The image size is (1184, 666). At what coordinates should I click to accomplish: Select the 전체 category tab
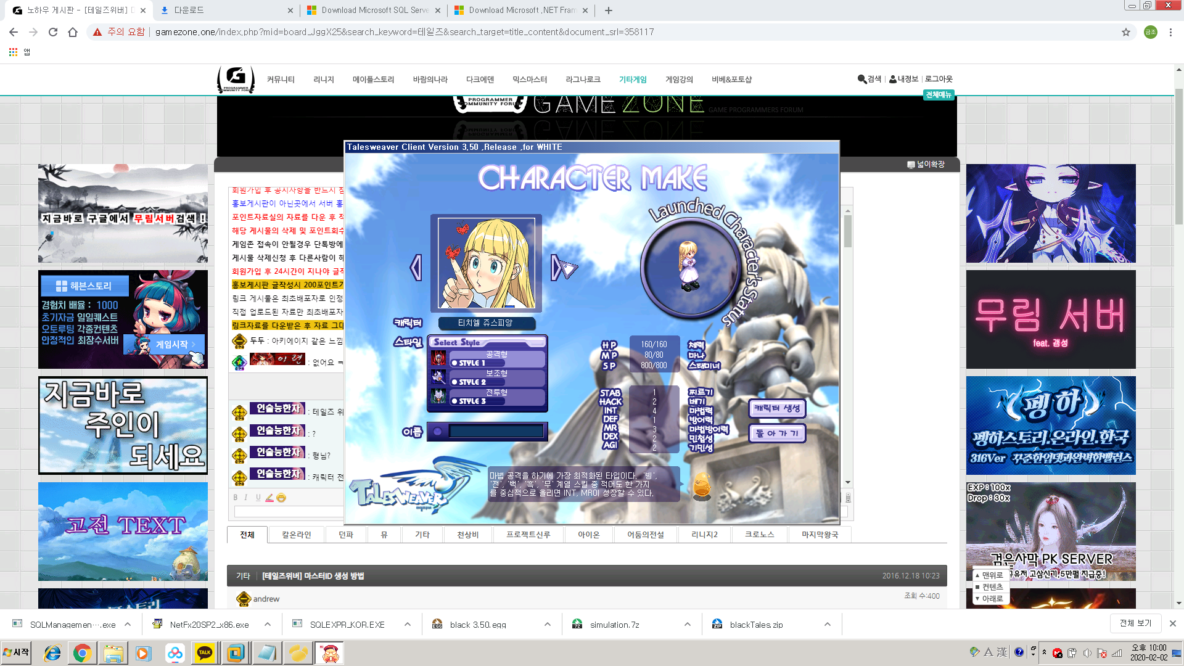247,535
